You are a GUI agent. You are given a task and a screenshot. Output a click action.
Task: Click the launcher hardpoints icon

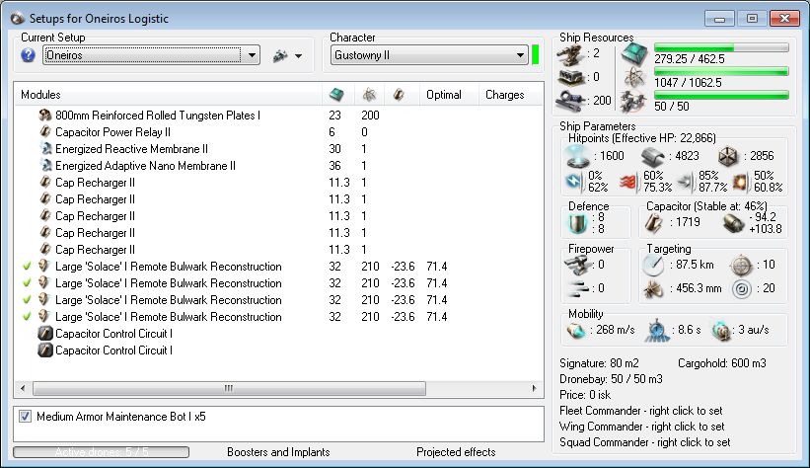coord(571,78)
